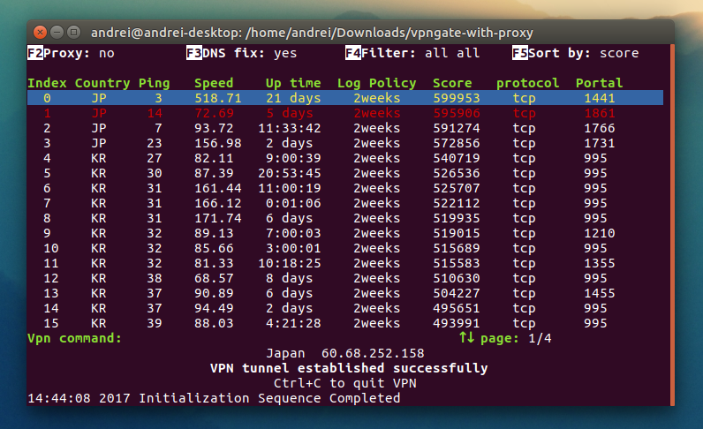The image size is (703, 429).
Task: Select server row with score 526536
Action: coord(345,173)
